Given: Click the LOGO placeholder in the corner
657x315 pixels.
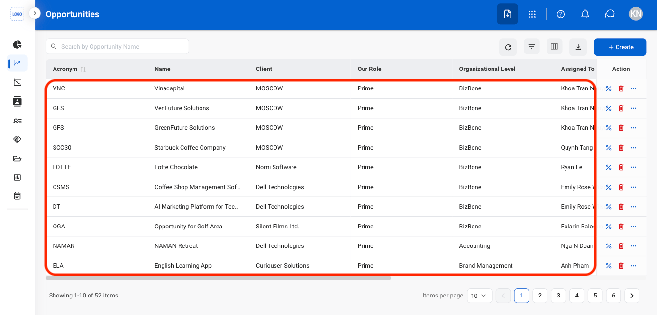Looking at the screenshot, I should (18, 14).
